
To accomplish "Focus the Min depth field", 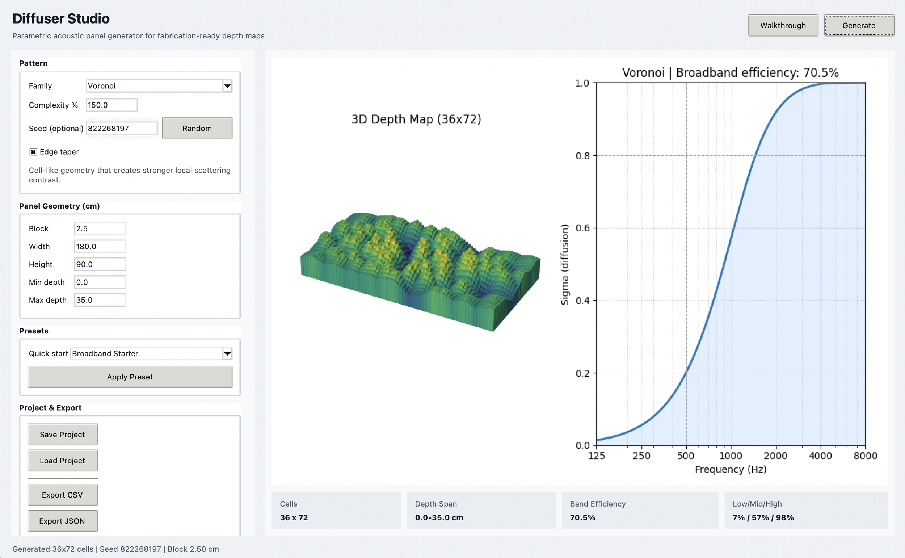I will pyautogui.click(x=100, y=282).
